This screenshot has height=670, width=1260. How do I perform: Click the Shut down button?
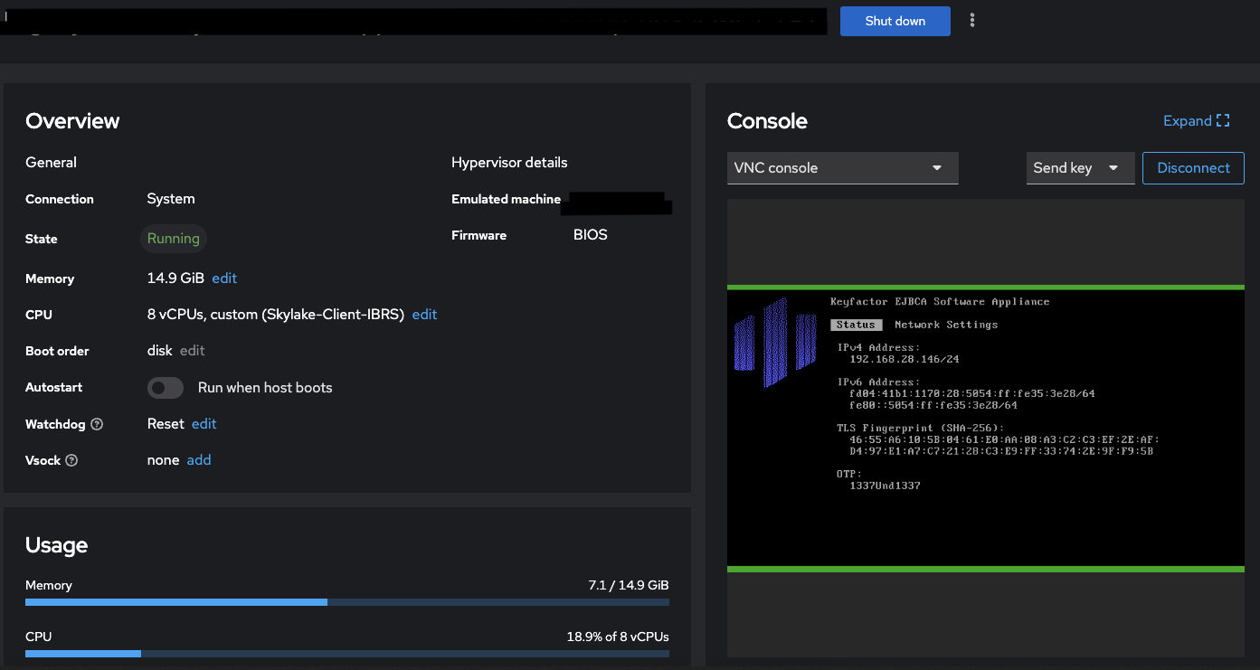point(895,21)
